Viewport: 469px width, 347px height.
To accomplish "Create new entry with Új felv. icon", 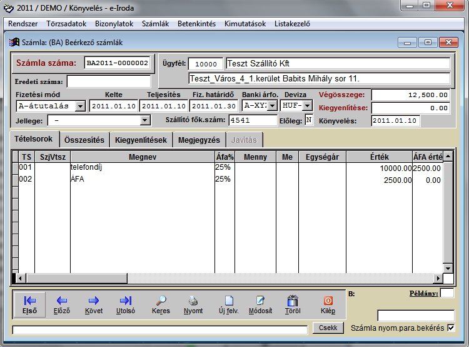I will click(x=228, y=304).
